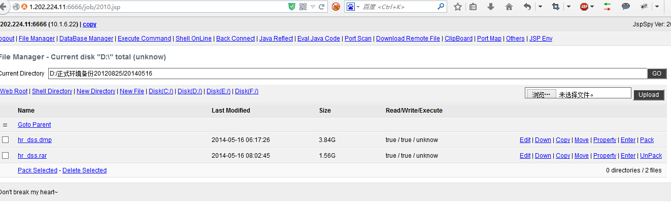Click the reload page icon
This screenshot has height=212, width=671.
tap(322, 7)
